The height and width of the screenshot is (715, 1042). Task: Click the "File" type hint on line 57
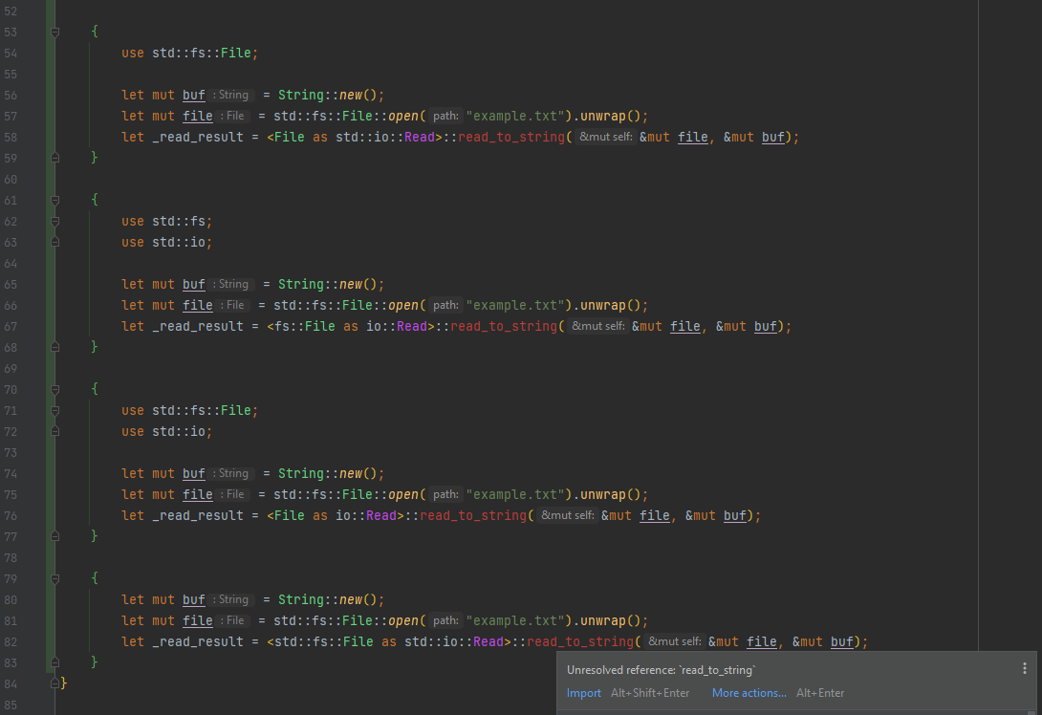(234, 116)
